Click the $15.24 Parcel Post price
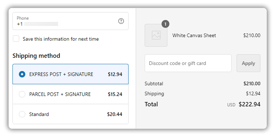The image size is (275, 137). click(115, 94)
